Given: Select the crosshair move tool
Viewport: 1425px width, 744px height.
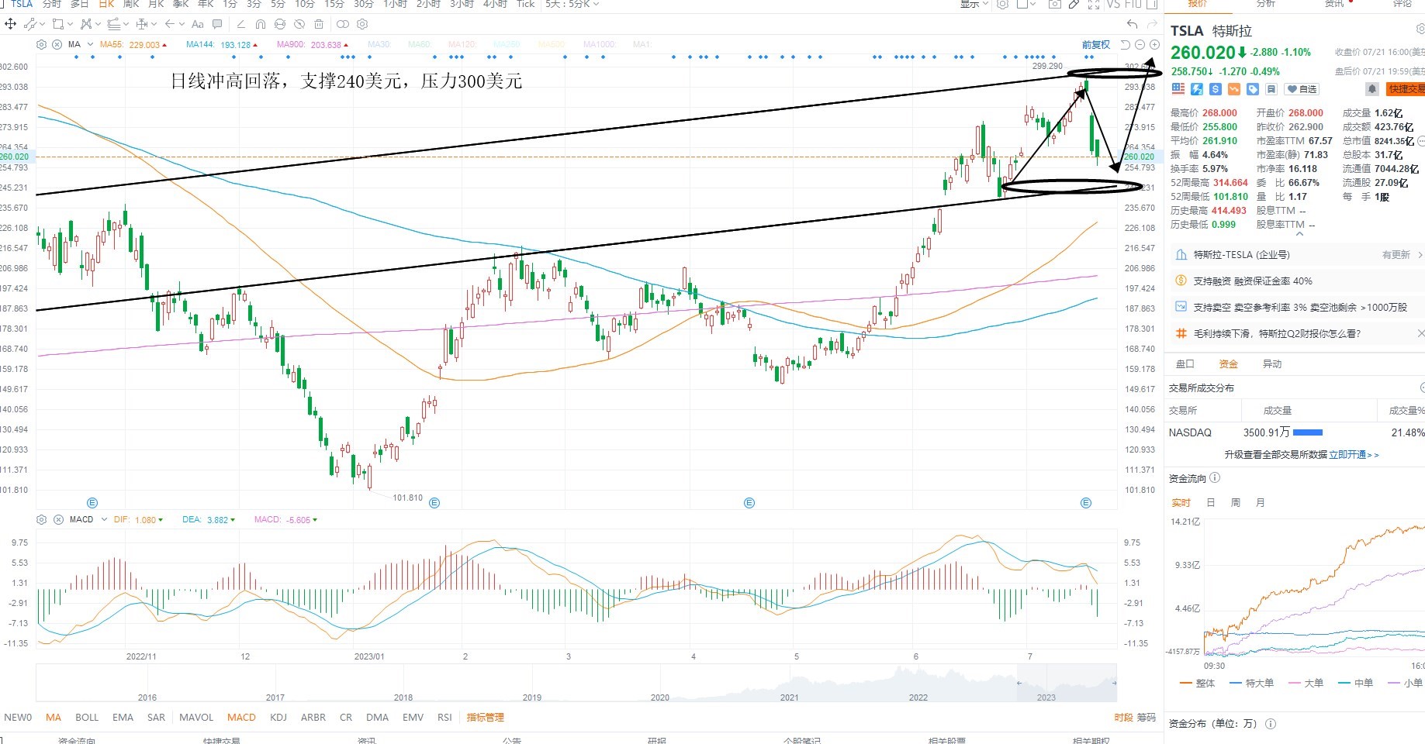Looking at the screenshot, I should click(11, 24).
